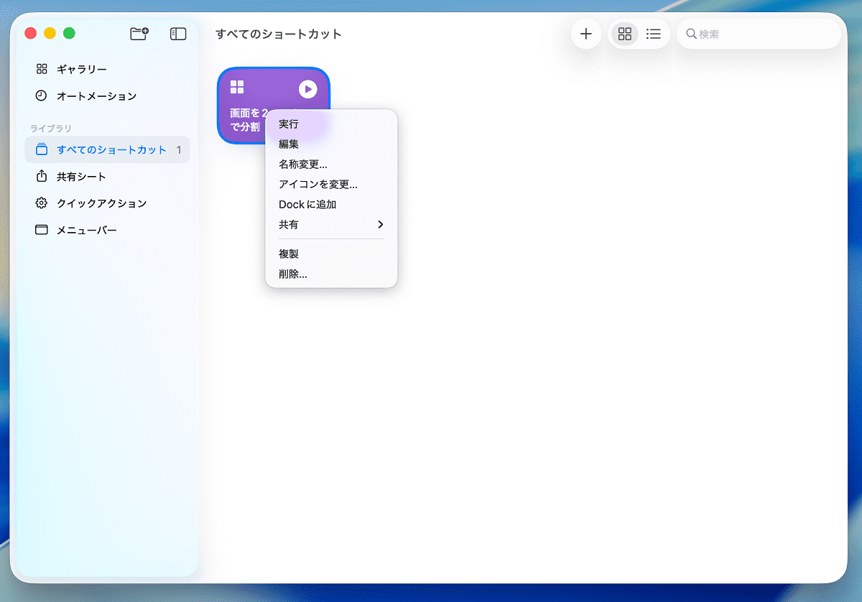Switch to grid view

(x=625, y=34)
